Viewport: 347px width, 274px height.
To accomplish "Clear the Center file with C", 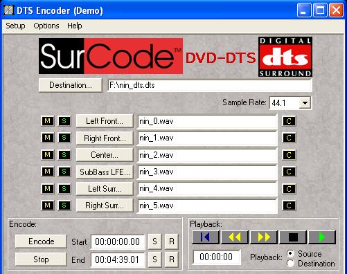I will [289, 155].
